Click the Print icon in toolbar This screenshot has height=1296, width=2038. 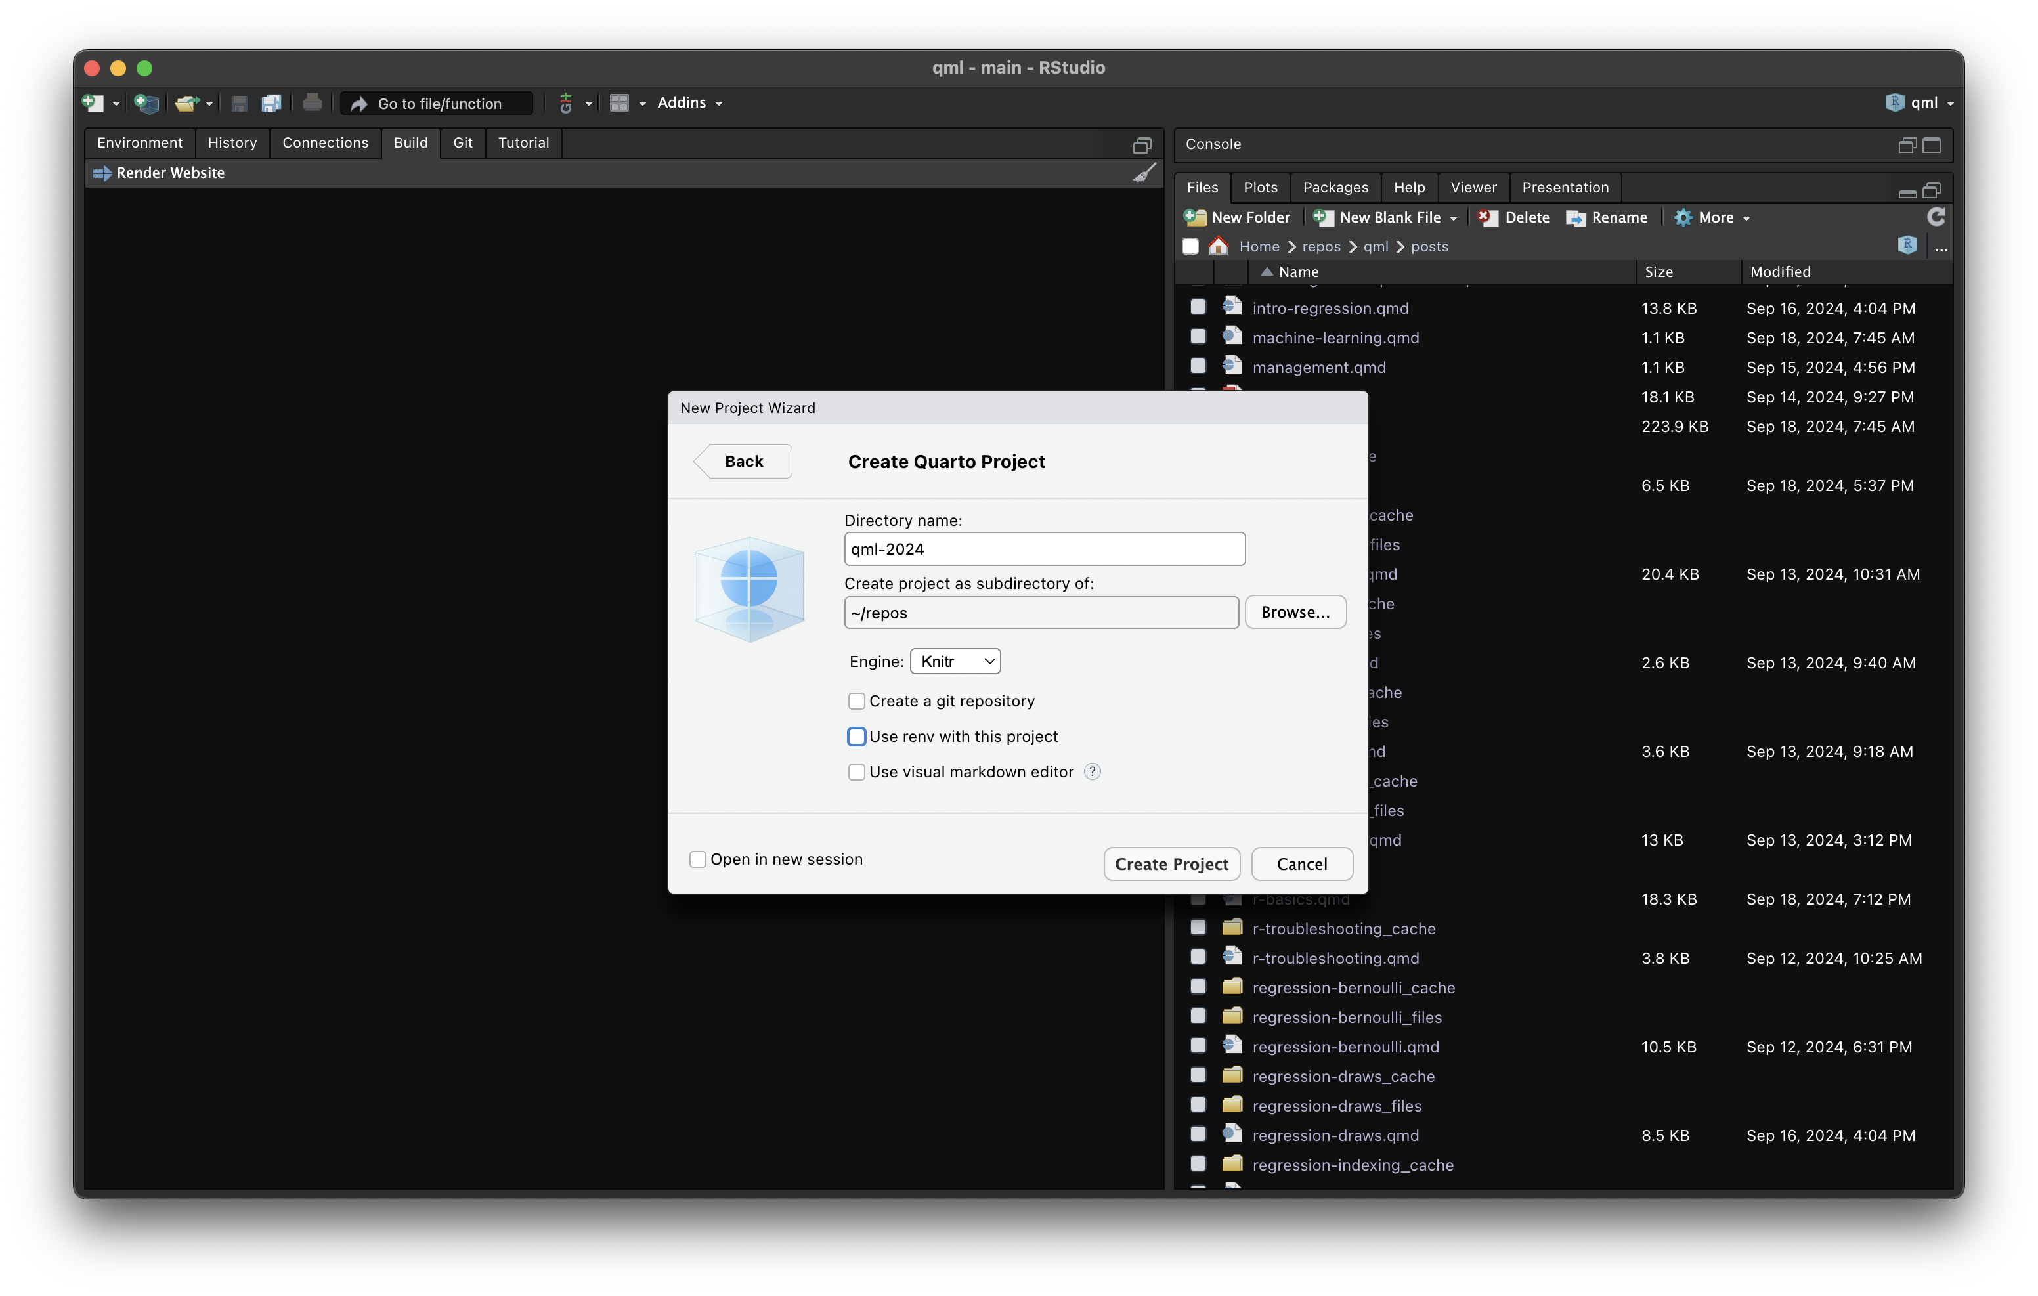pos(313,103)
